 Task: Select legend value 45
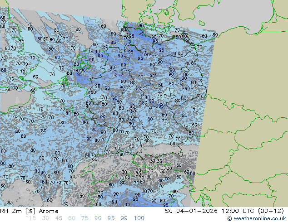click(59, 218)
